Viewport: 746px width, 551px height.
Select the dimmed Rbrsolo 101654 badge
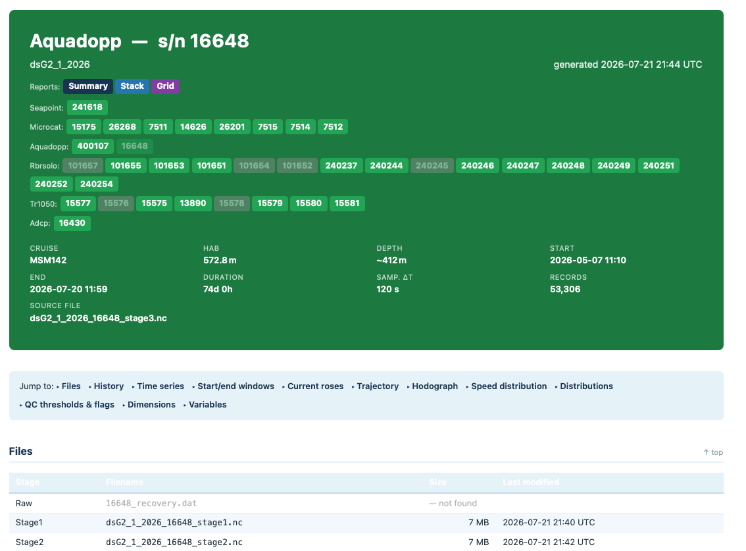coord(254,166)
